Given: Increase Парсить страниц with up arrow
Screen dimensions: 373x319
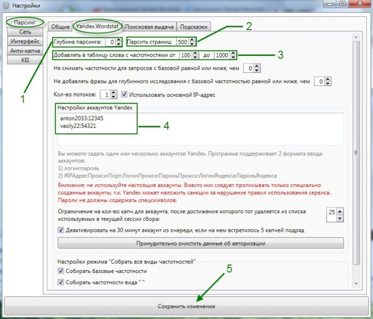Looking at the screenshot, I should pyautogui.click(x=192, y=41).
